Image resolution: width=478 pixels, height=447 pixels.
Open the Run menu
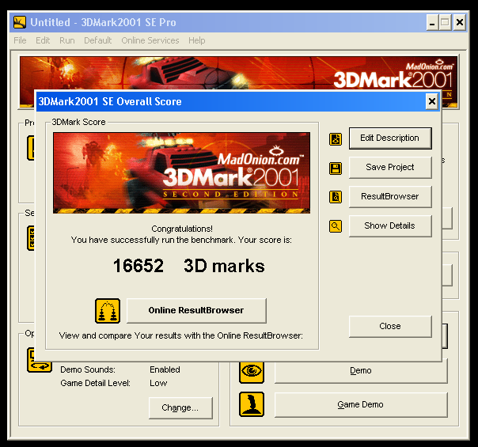click(67, 40)
